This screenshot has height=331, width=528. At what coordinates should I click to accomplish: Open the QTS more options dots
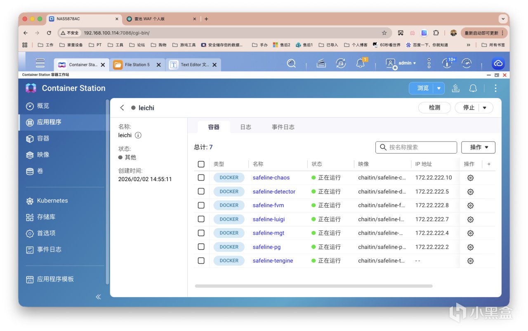[x=429, y=63]
